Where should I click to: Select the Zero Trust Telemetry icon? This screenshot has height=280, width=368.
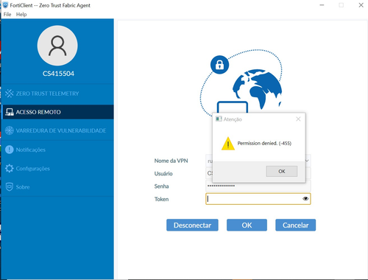(x=10, y=94)
